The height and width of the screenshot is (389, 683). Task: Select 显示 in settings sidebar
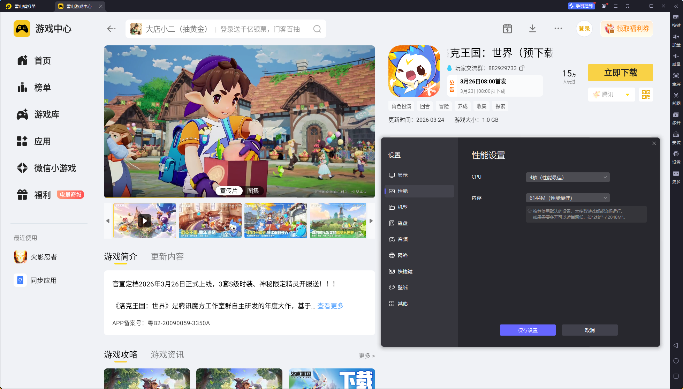pos(402,175)
